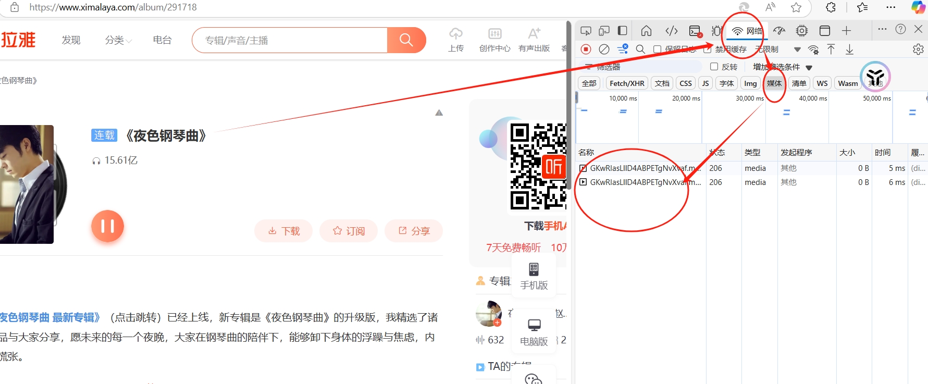Pause playback with the orange button
Screen dimensions: 928x384
107,226
